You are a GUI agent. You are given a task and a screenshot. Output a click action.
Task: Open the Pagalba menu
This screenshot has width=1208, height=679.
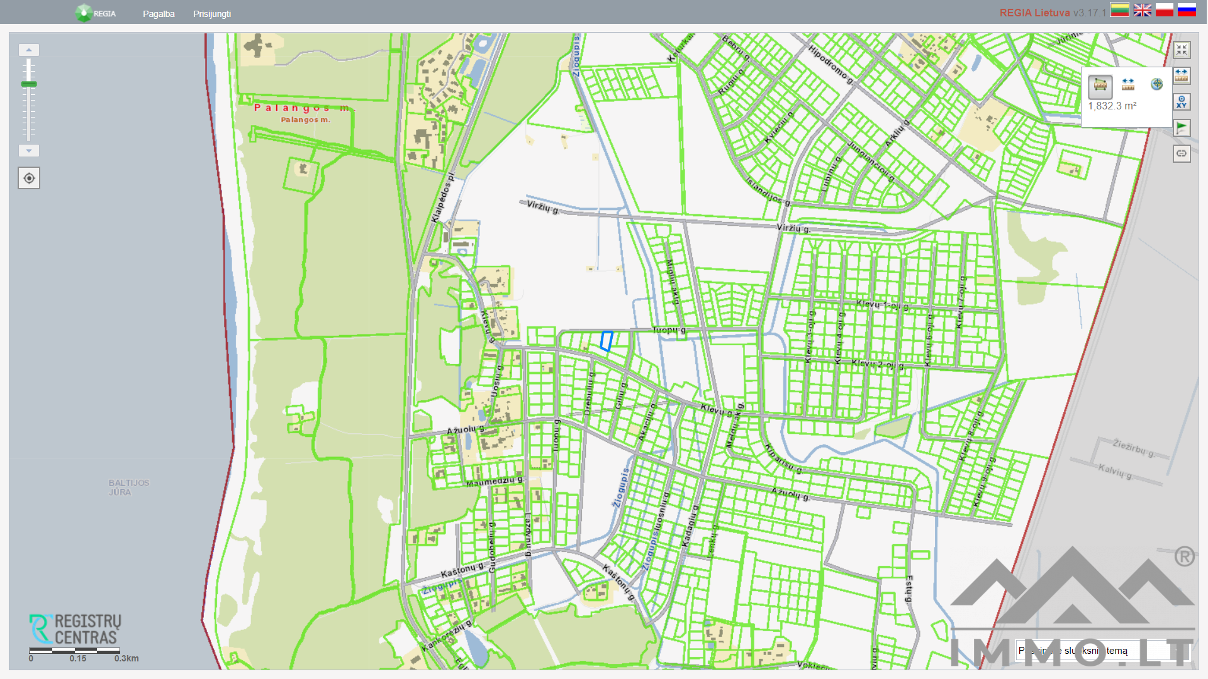159,14
